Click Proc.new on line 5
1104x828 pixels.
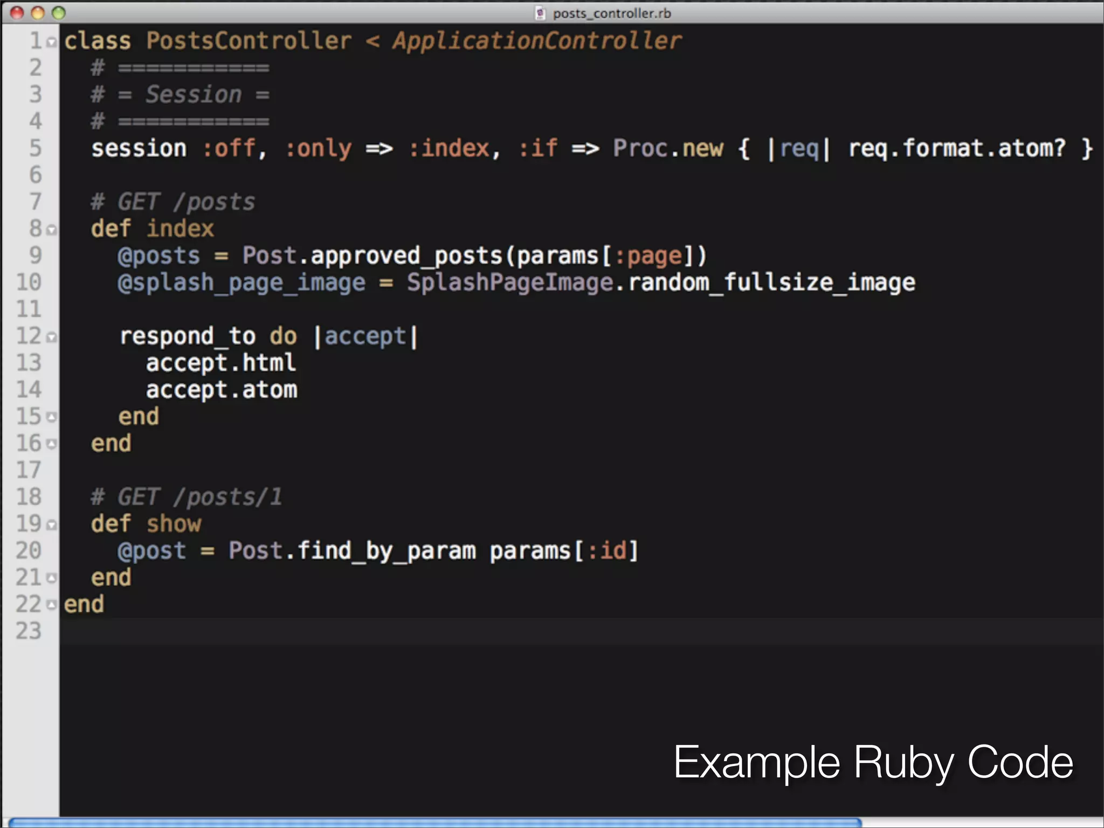pyautogui.click(x=668, y=148)
